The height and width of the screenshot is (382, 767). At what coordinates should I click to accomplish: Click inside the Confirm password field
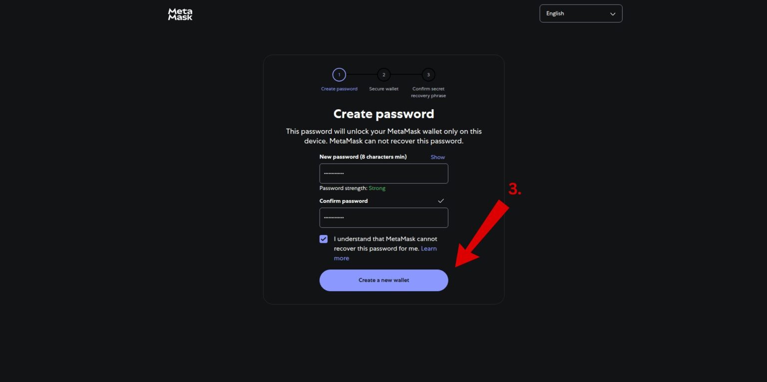(x=383, y=217)
